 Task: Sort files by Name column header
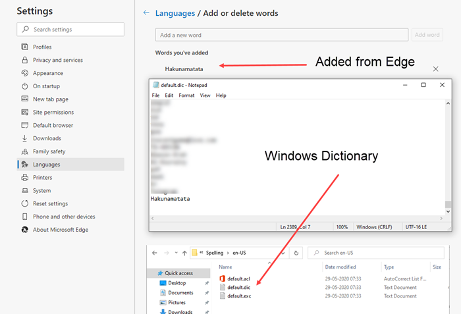[x=225, y=267]
